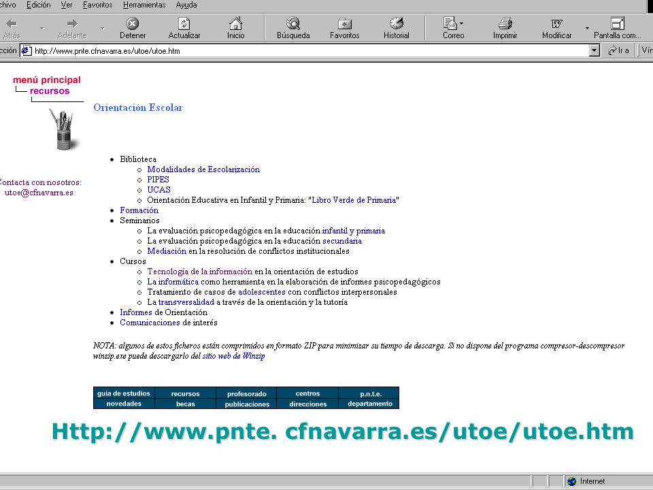Open the Búsqueda search icon
The image size is (653, 490).
tap(293, 23)
